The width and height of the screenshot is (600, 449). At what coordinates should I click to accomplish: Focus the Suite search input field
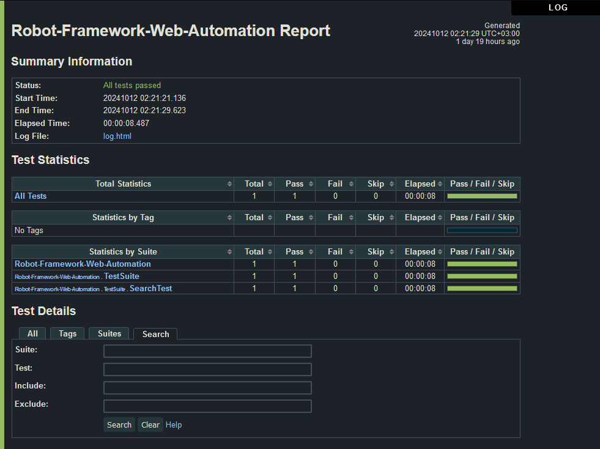point(207,351)
